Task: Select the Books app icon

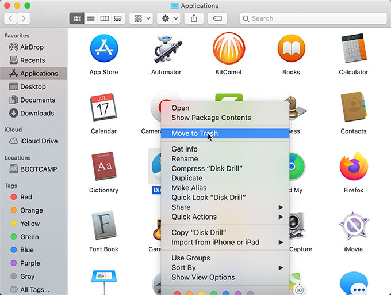Action: coord(292,48)
